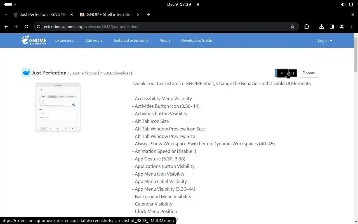The width and height of the screenshot is (358, 224).
Task: Open the JustPerfection author link
Action: [85, 73]
